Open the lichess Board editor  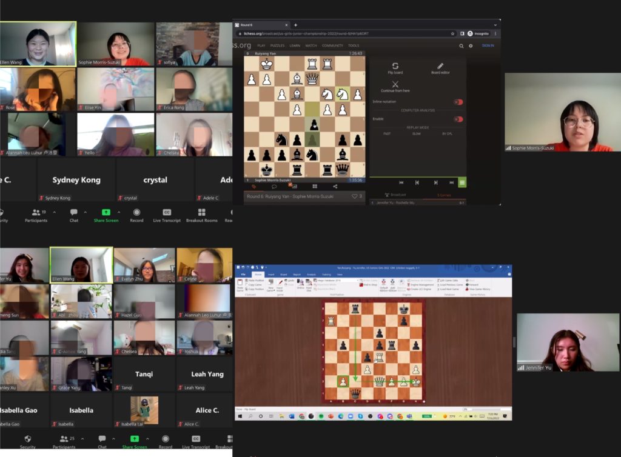pyautogui.click(x=440, y=65)
